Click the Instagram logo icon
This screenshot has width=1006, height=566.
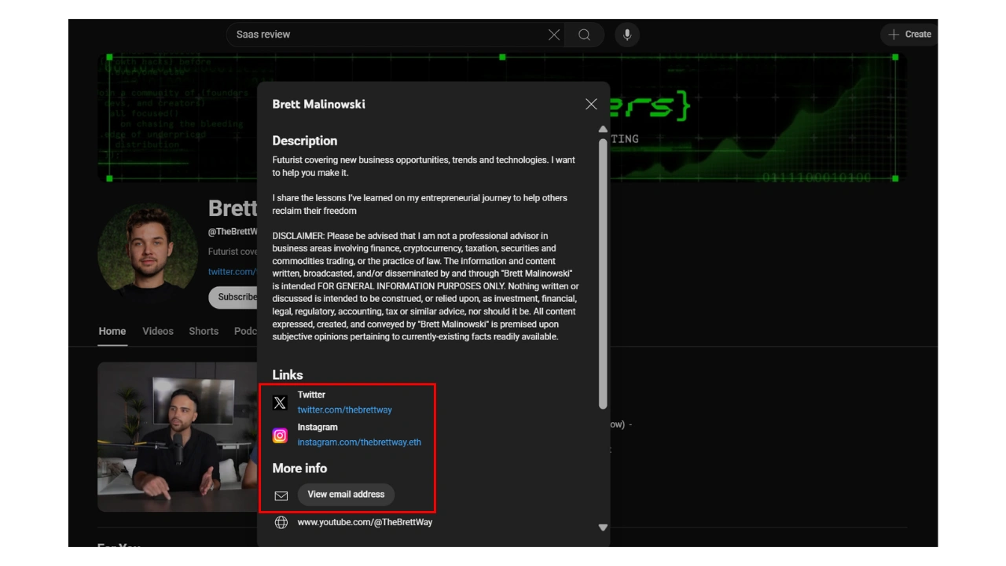280,435
